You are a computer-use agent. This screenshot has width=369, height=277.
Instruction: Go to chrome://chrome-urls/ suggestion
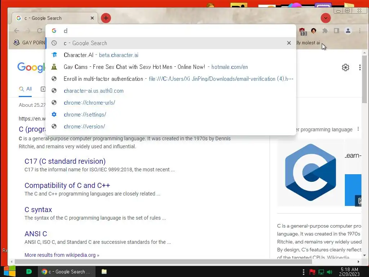170,103
